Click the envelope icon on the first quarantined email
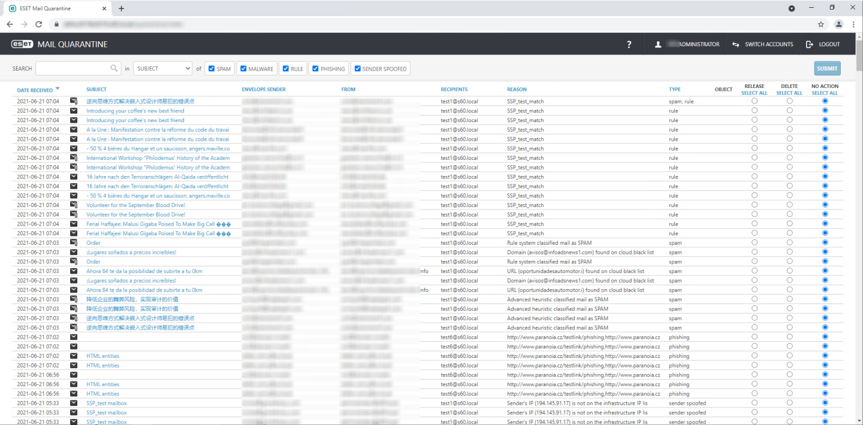The height and width of the screenshot is (425, 863). pos(73,101)
